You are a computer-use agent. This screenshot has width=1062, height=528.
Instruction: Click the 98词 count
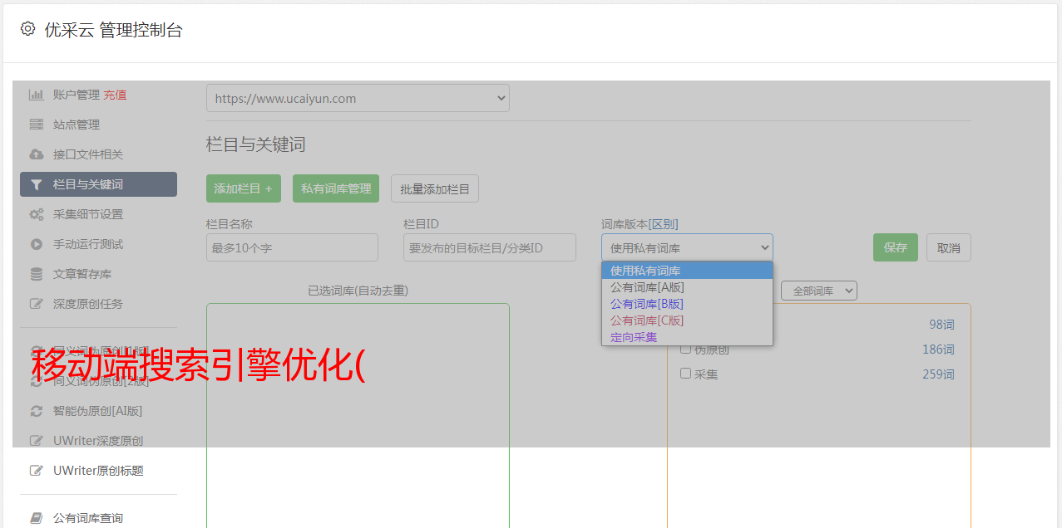click(x=941, y=325)
